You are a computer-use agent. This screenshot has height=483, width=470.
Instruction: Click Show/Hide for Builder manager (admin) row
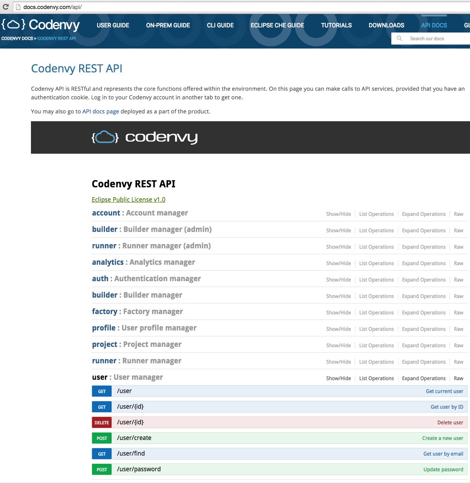click(338, 230)
